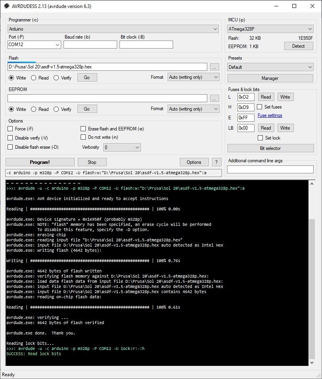Check Erase flash and EEPROM option
The width and height of the screenshot is (322, 379).
point(83,129)
